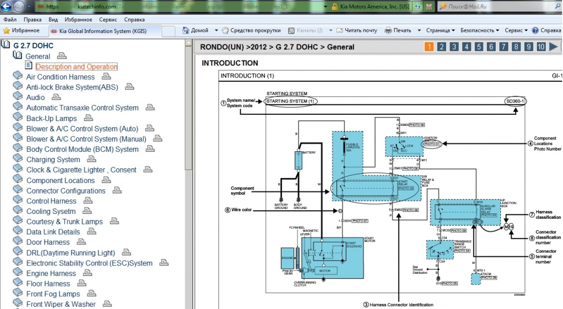Click the navigation tree vertical scrollbar
This screenshot has height=309, width=563.
coord(189,110)
